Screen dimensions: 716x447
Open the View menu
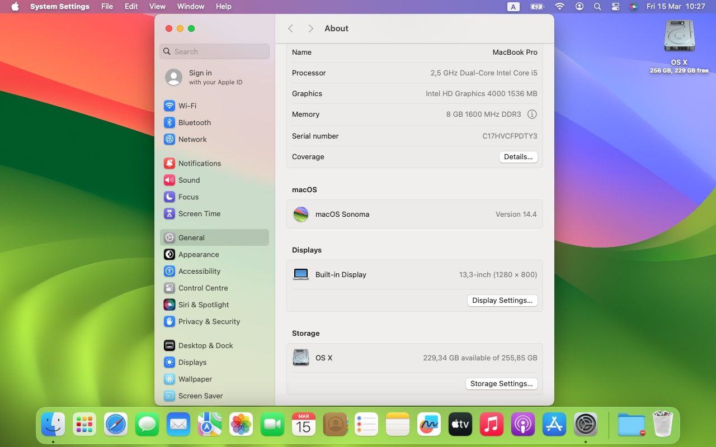[157, 7]
